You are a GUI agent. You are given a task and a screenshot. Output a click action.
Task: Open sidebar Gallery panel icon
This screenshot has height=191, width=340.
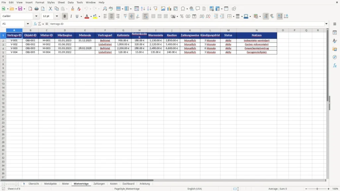click(335, 49)
